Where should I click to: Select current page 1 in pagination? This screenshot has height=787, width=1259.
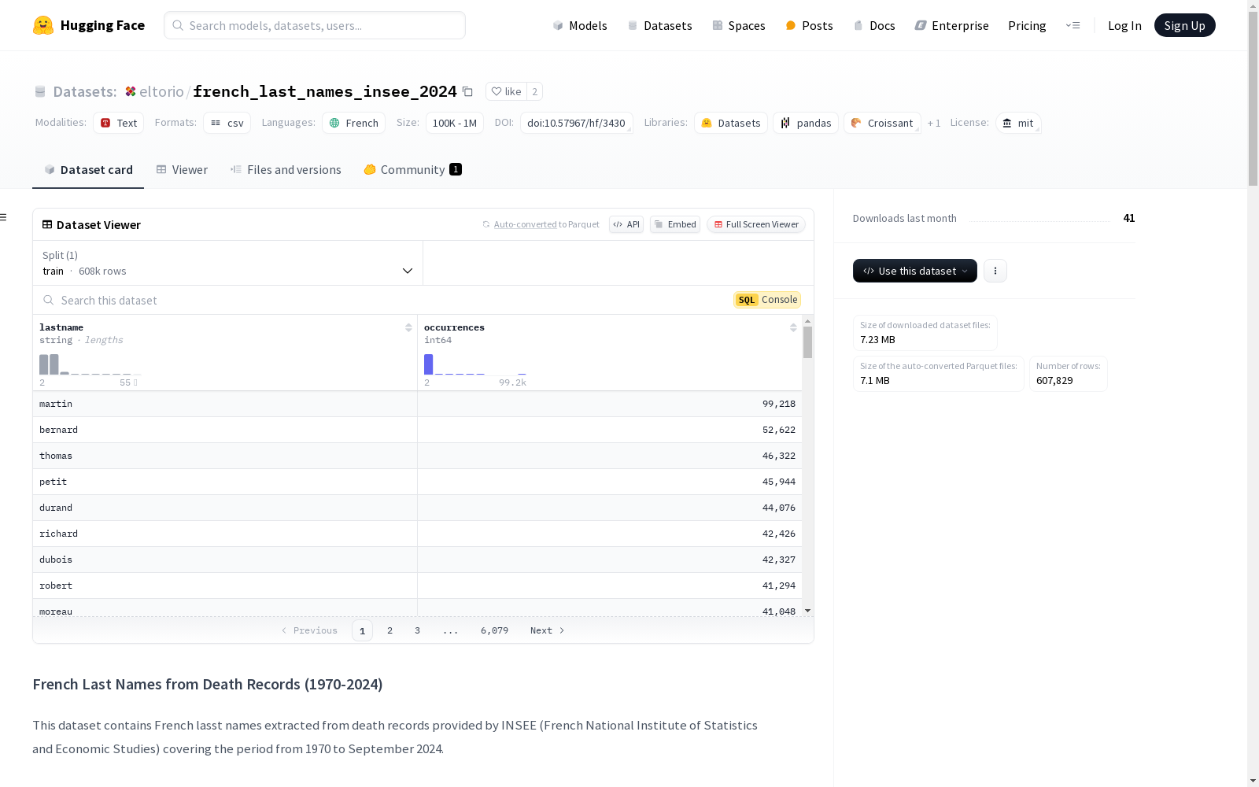[x=362, y=630]
